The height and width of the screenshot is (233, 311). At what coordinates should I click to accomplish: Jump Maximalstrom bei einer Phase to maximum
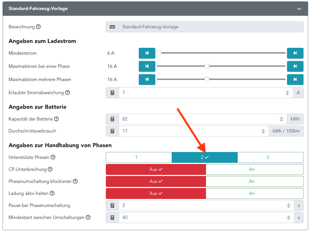click(295, 66)
